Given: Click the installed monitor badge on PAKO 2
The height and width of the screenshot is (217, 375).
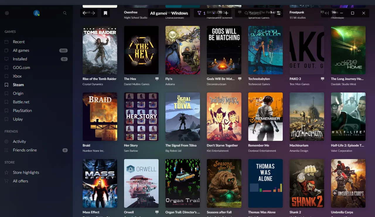Looking at the screenshot, I should click(x=322, y=79).
